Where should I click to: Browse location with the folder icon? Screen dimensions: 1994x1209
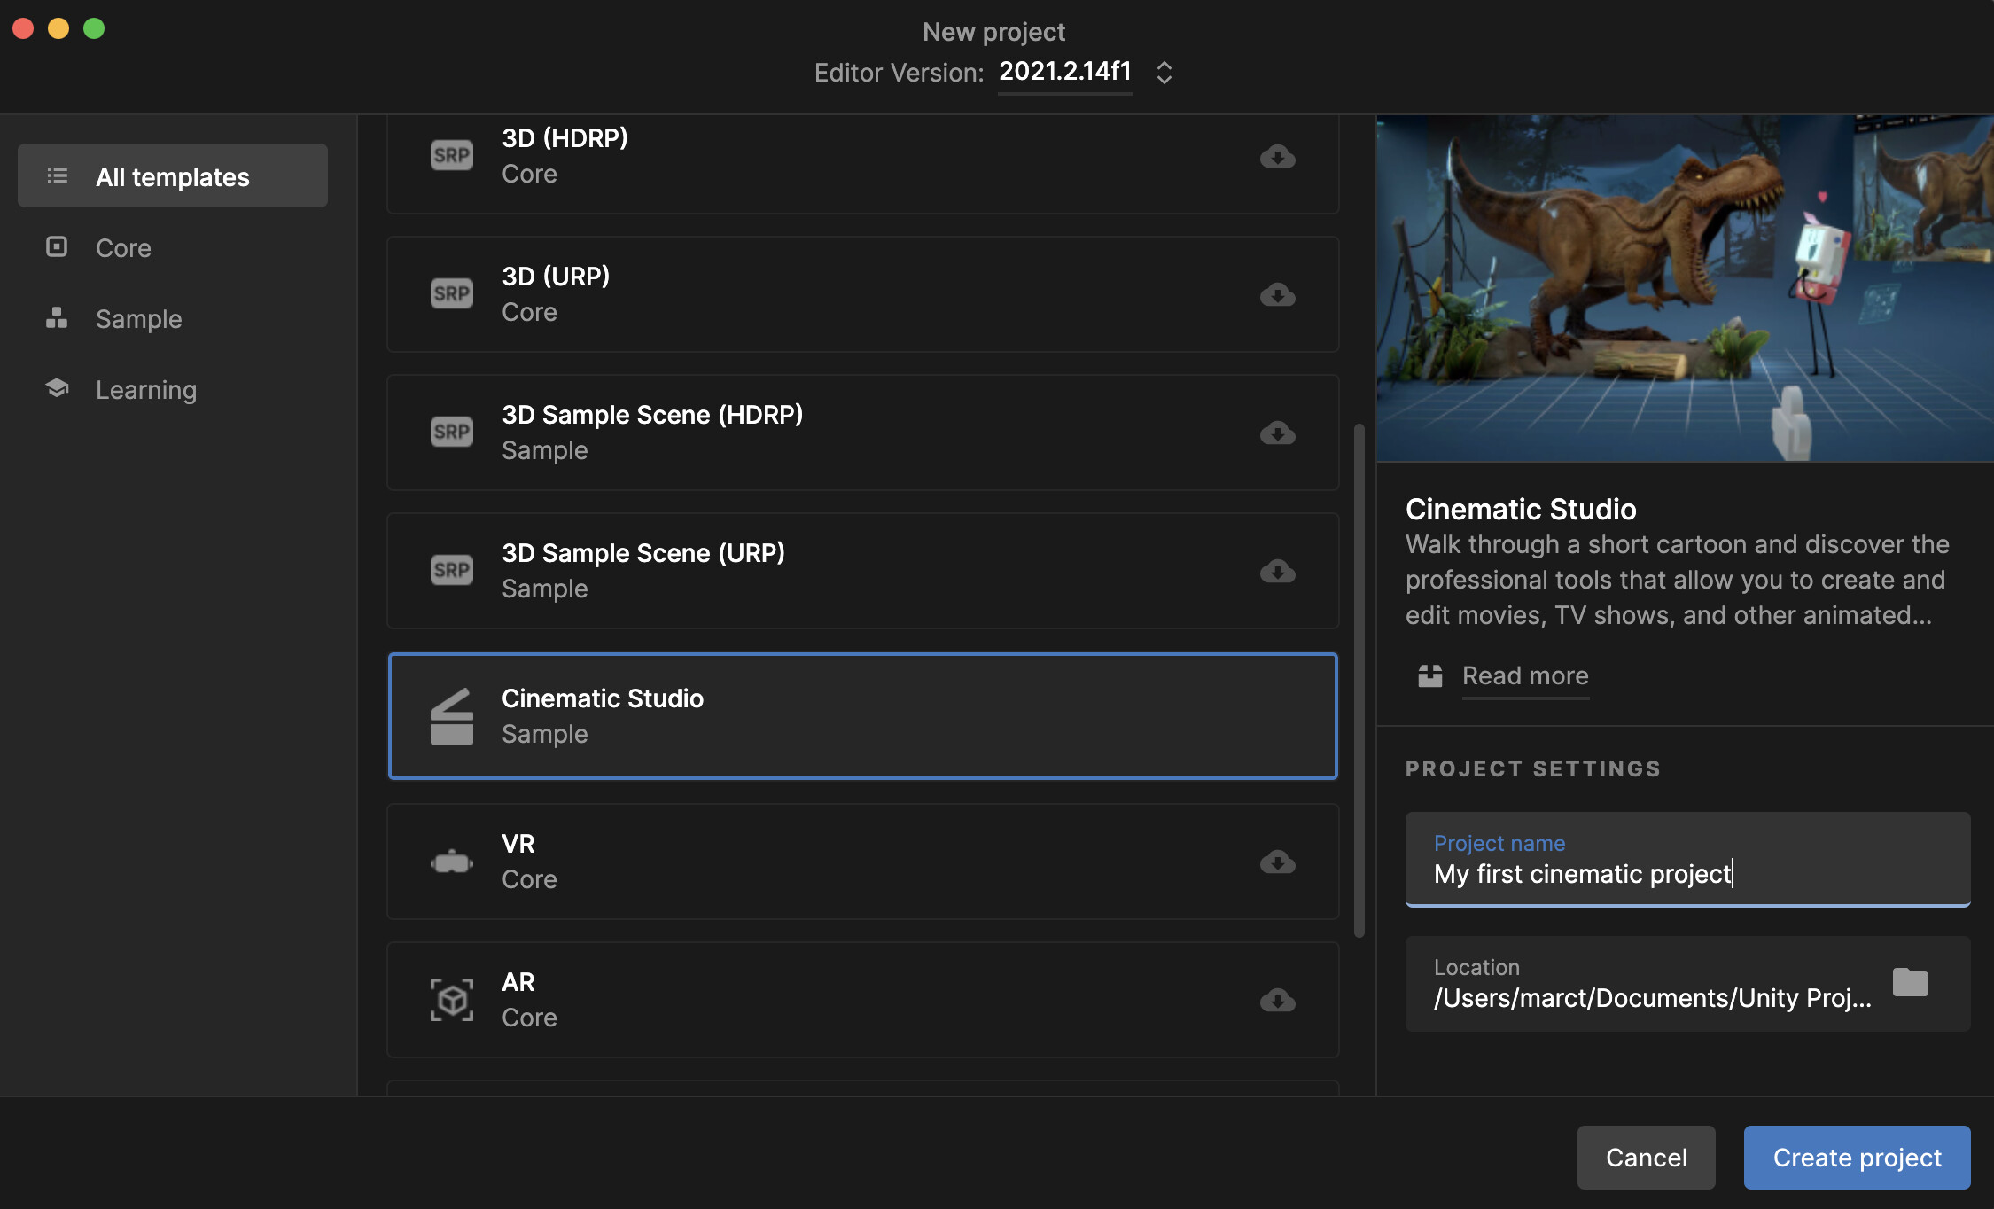[x=1910, y=982]
